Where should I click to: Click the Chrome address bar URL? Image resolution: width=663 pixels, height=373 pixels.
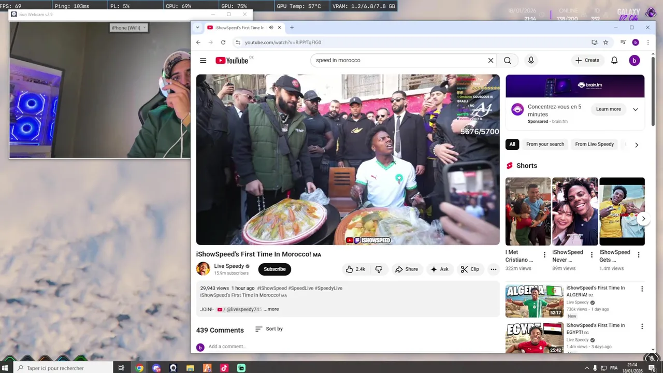(x=283, y=42)
